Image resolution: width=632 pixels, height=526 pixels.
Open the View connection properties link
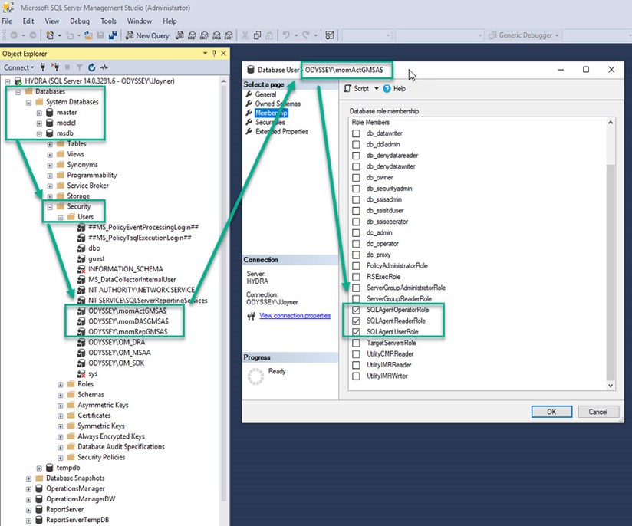point(295,315)
